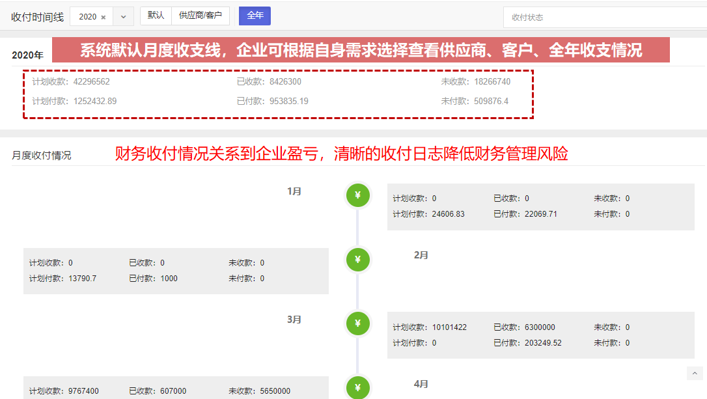Click April 未收款: 5650000 value
The width and height of the screenshot is (707, 399).
coord(259,391)
